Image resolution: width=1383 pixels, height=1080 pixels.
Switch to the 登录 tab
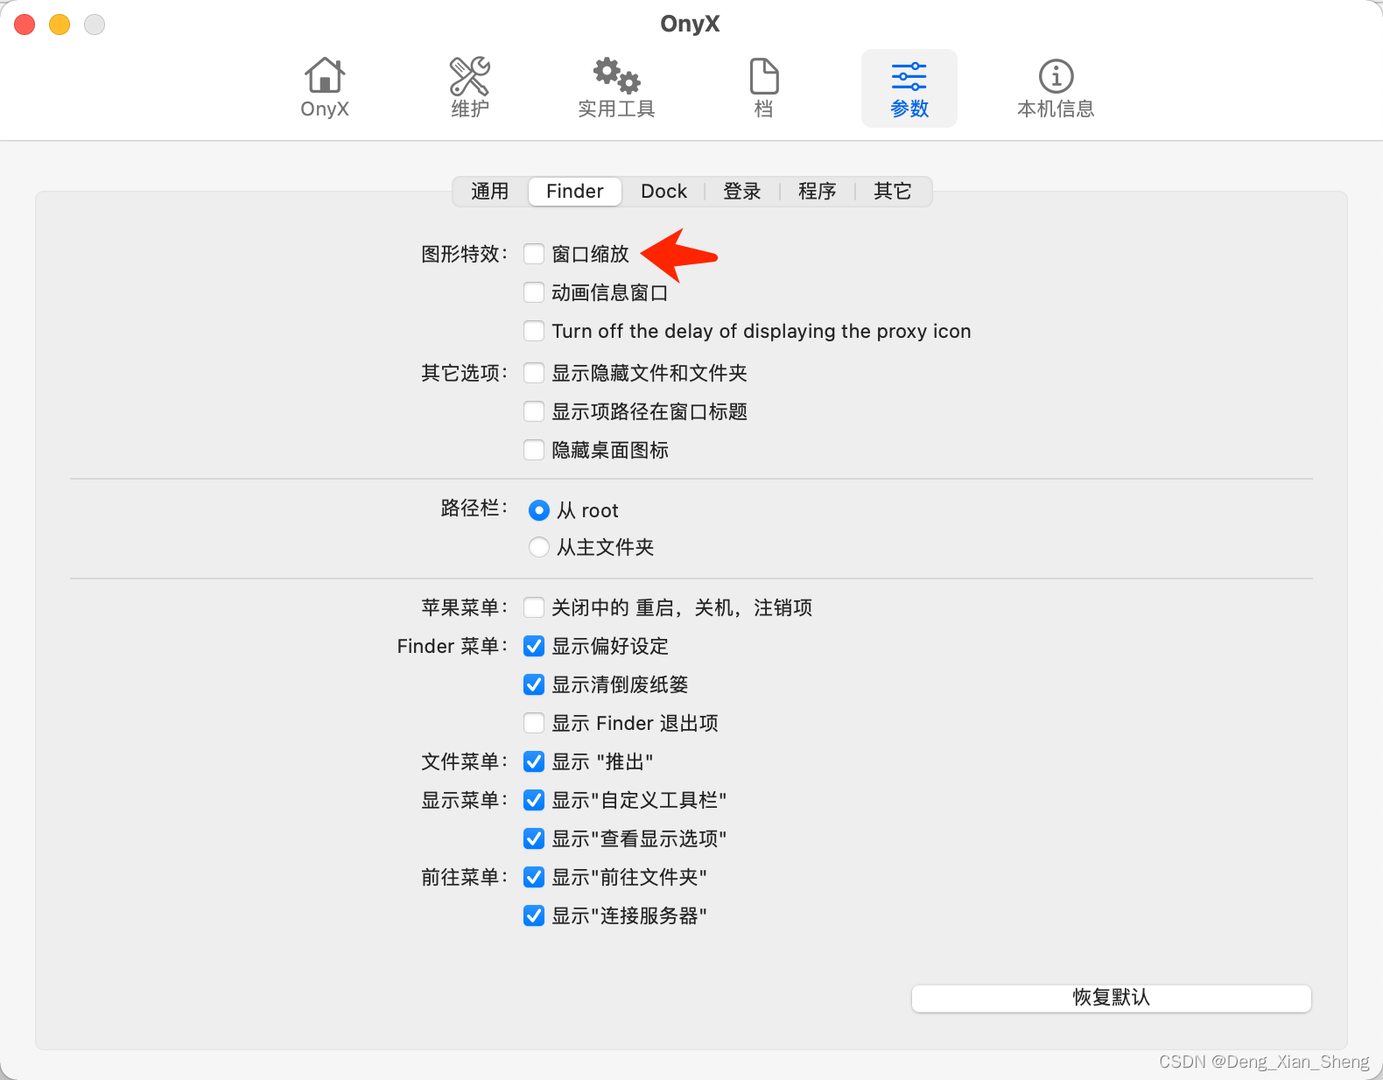point(742,191)
